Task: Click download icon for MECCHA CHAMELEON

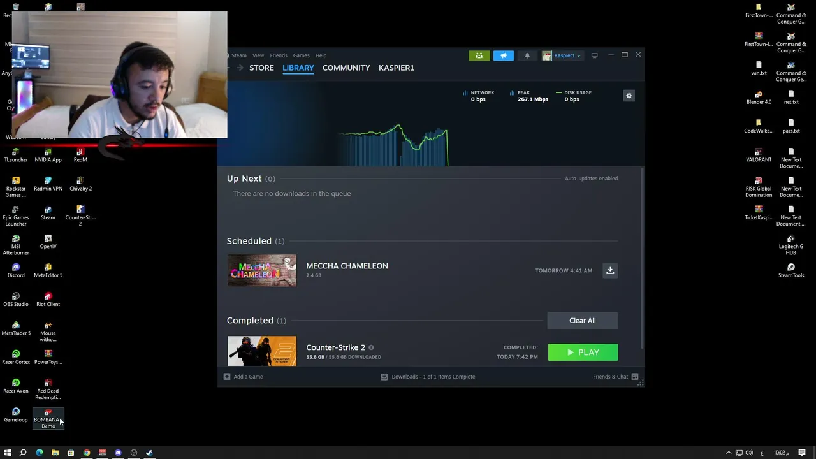Action: click(610, 270)
